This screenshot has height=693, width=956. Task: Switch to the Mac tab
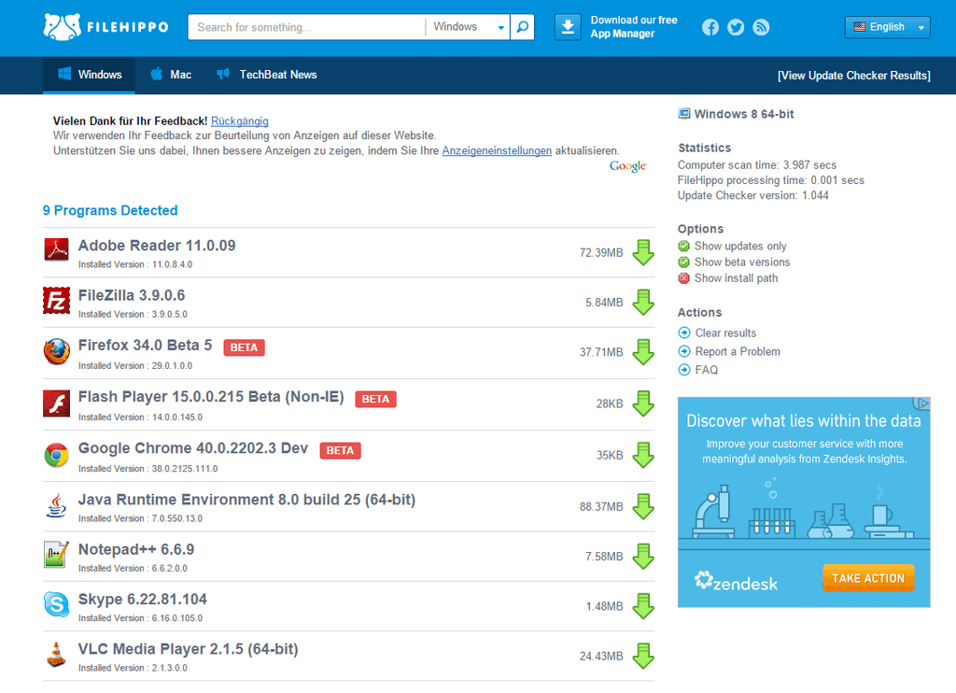(171, 75)
